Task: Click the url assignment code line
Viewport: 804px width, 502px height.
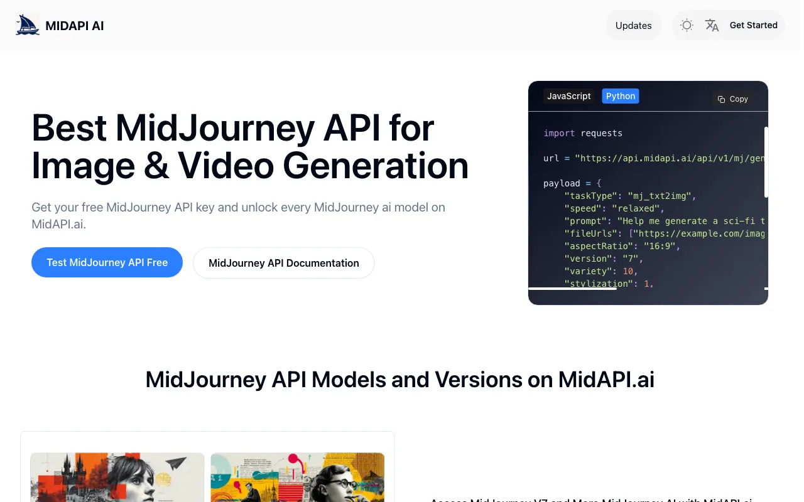Action: 654,158
